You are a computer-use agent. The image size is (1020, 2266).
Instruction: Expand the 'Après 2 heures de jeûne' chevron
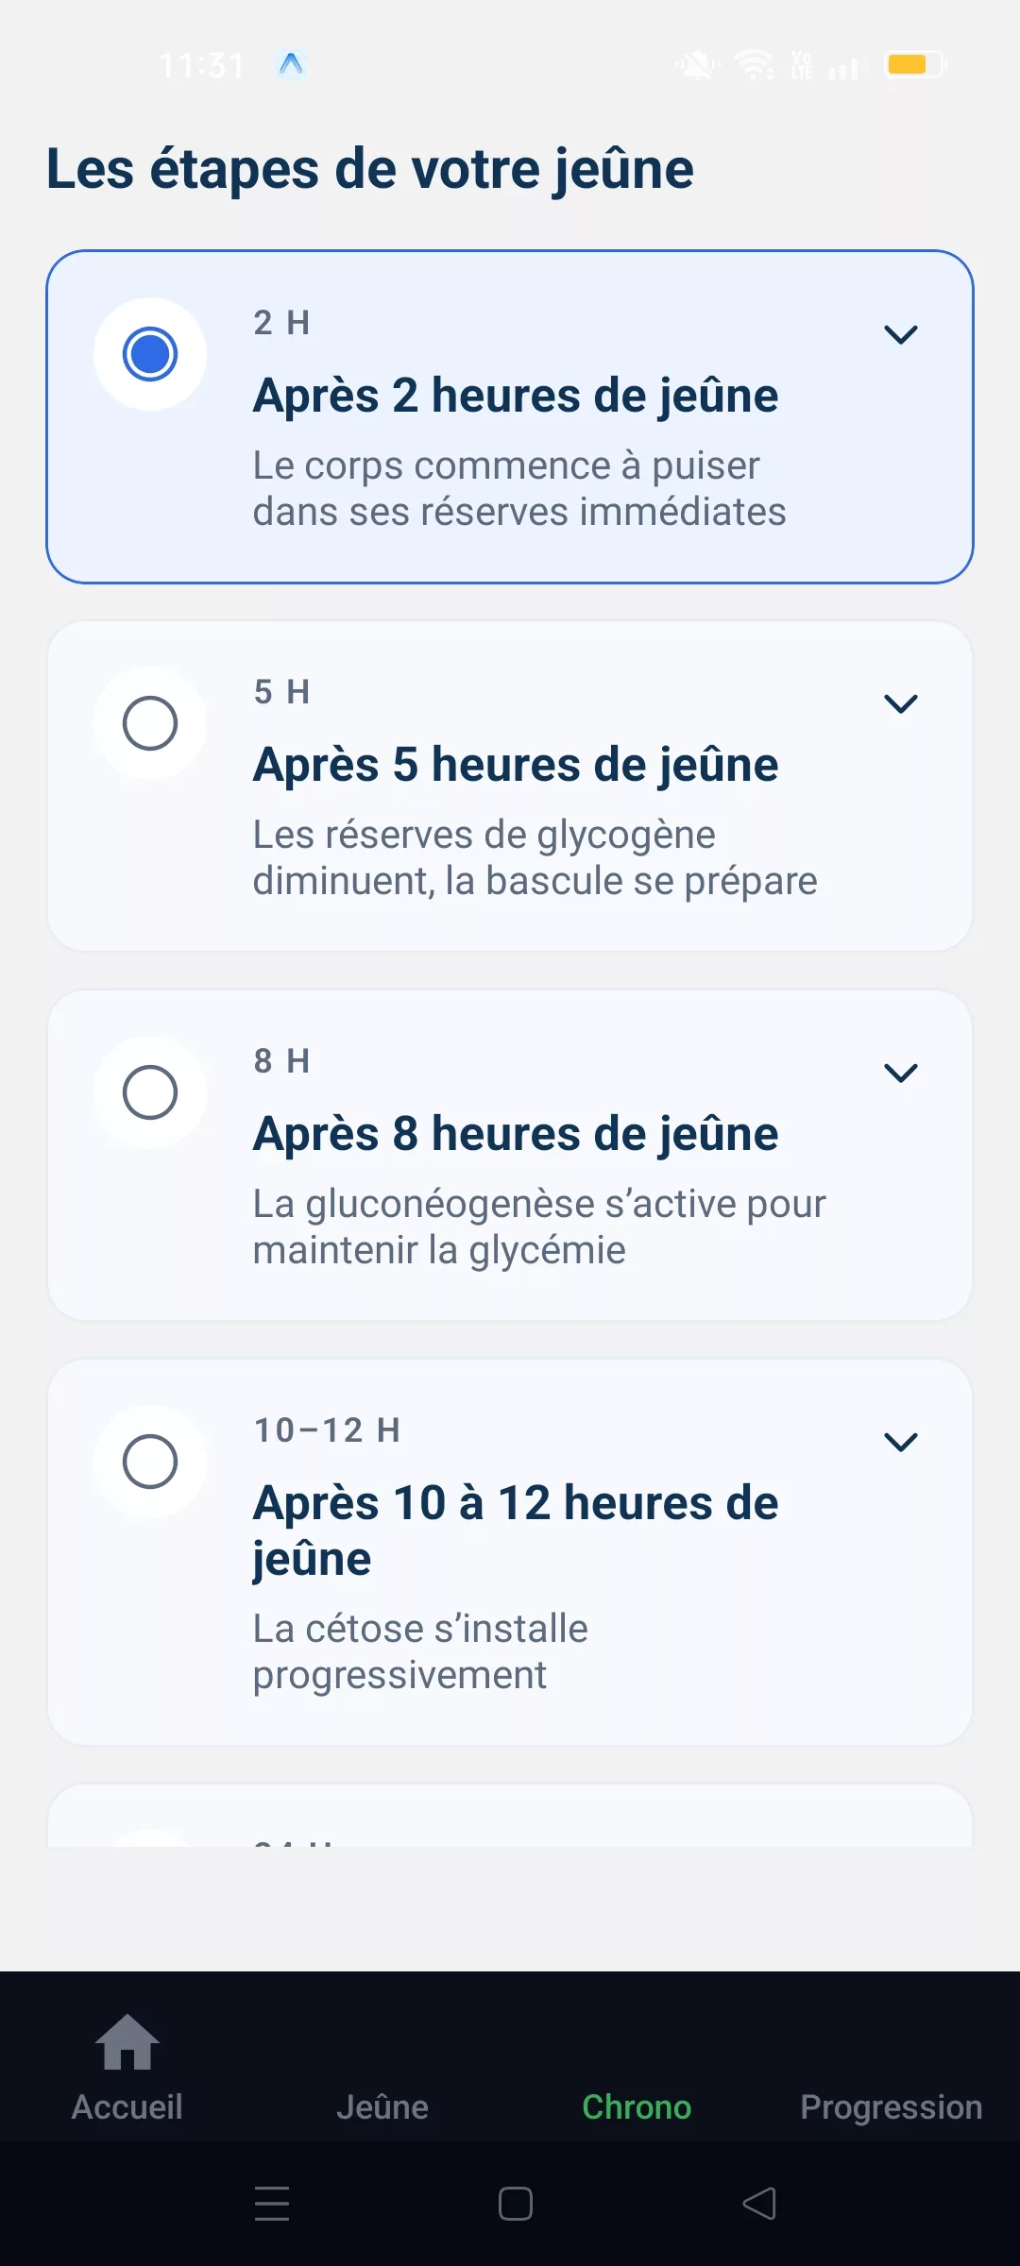click(x=901, y=334)
